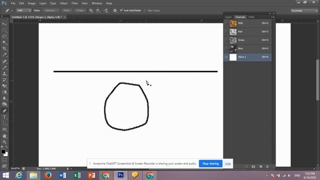Click Make Selection button
This screenshot has width=320, height=180.
[51, 10]
